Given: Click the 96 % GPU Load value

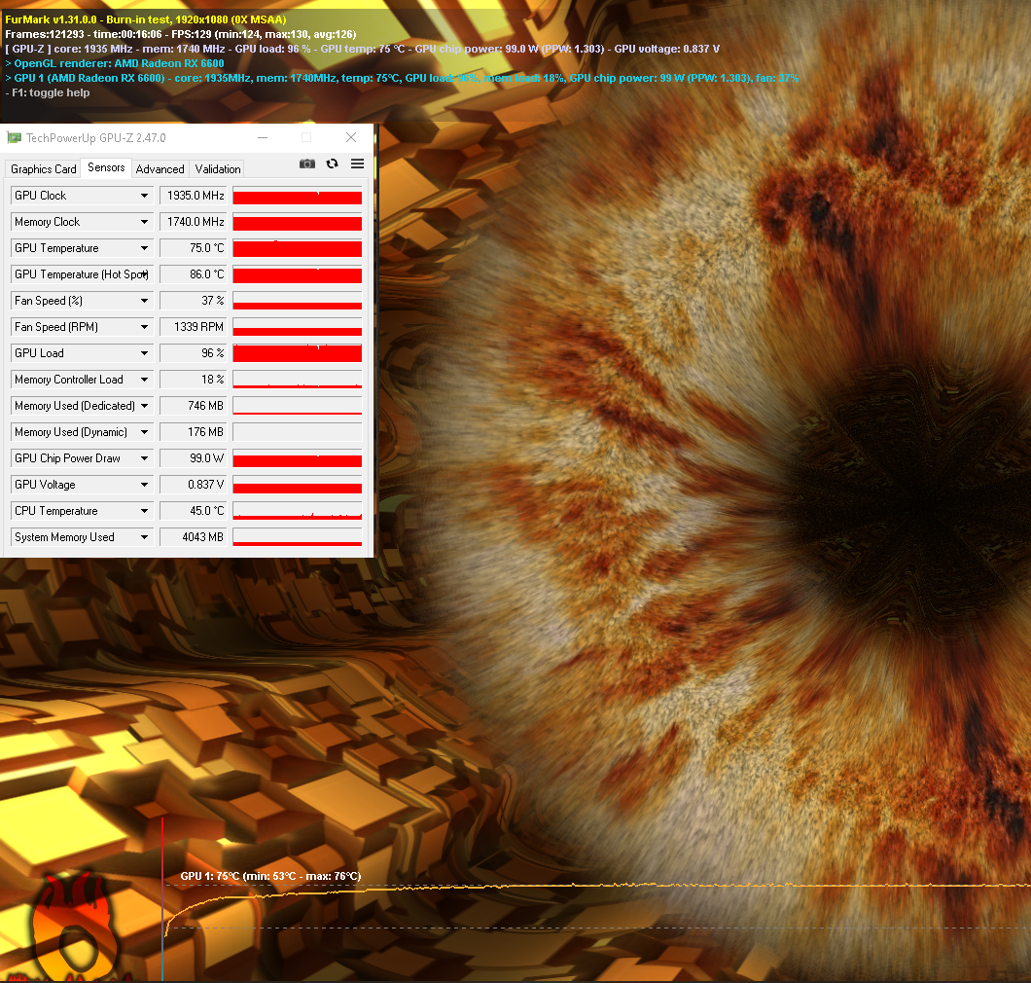Looking at the screenshot, I should click(194, 353).
